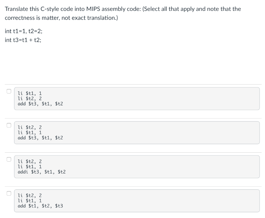The width and height of the screenshot is (265, 218).
Task: Click the question text about MIPS translation
Action: (123, 9)
